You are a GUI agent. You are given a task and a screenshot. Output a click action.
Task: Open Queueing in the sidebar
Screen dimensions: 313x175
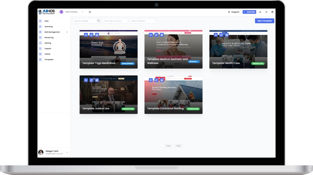48,27
